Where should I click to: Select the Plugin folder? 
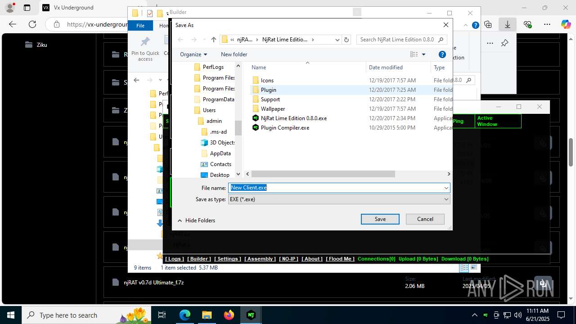tap(269, 90)
